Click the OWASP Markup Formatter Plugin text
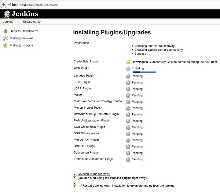The image size is (220, 196). click(x=96, y=114)
